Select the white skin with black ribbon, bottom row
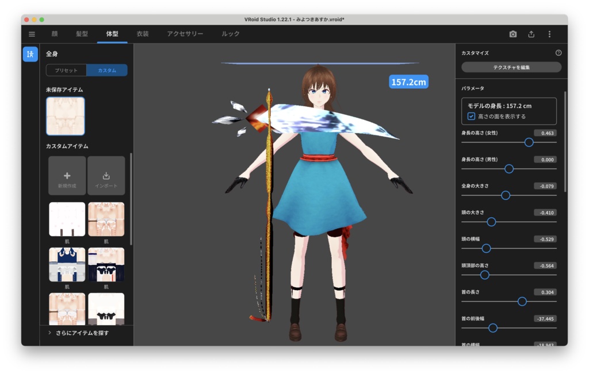The width and height of the screenshot is (589, 374). 106,309
